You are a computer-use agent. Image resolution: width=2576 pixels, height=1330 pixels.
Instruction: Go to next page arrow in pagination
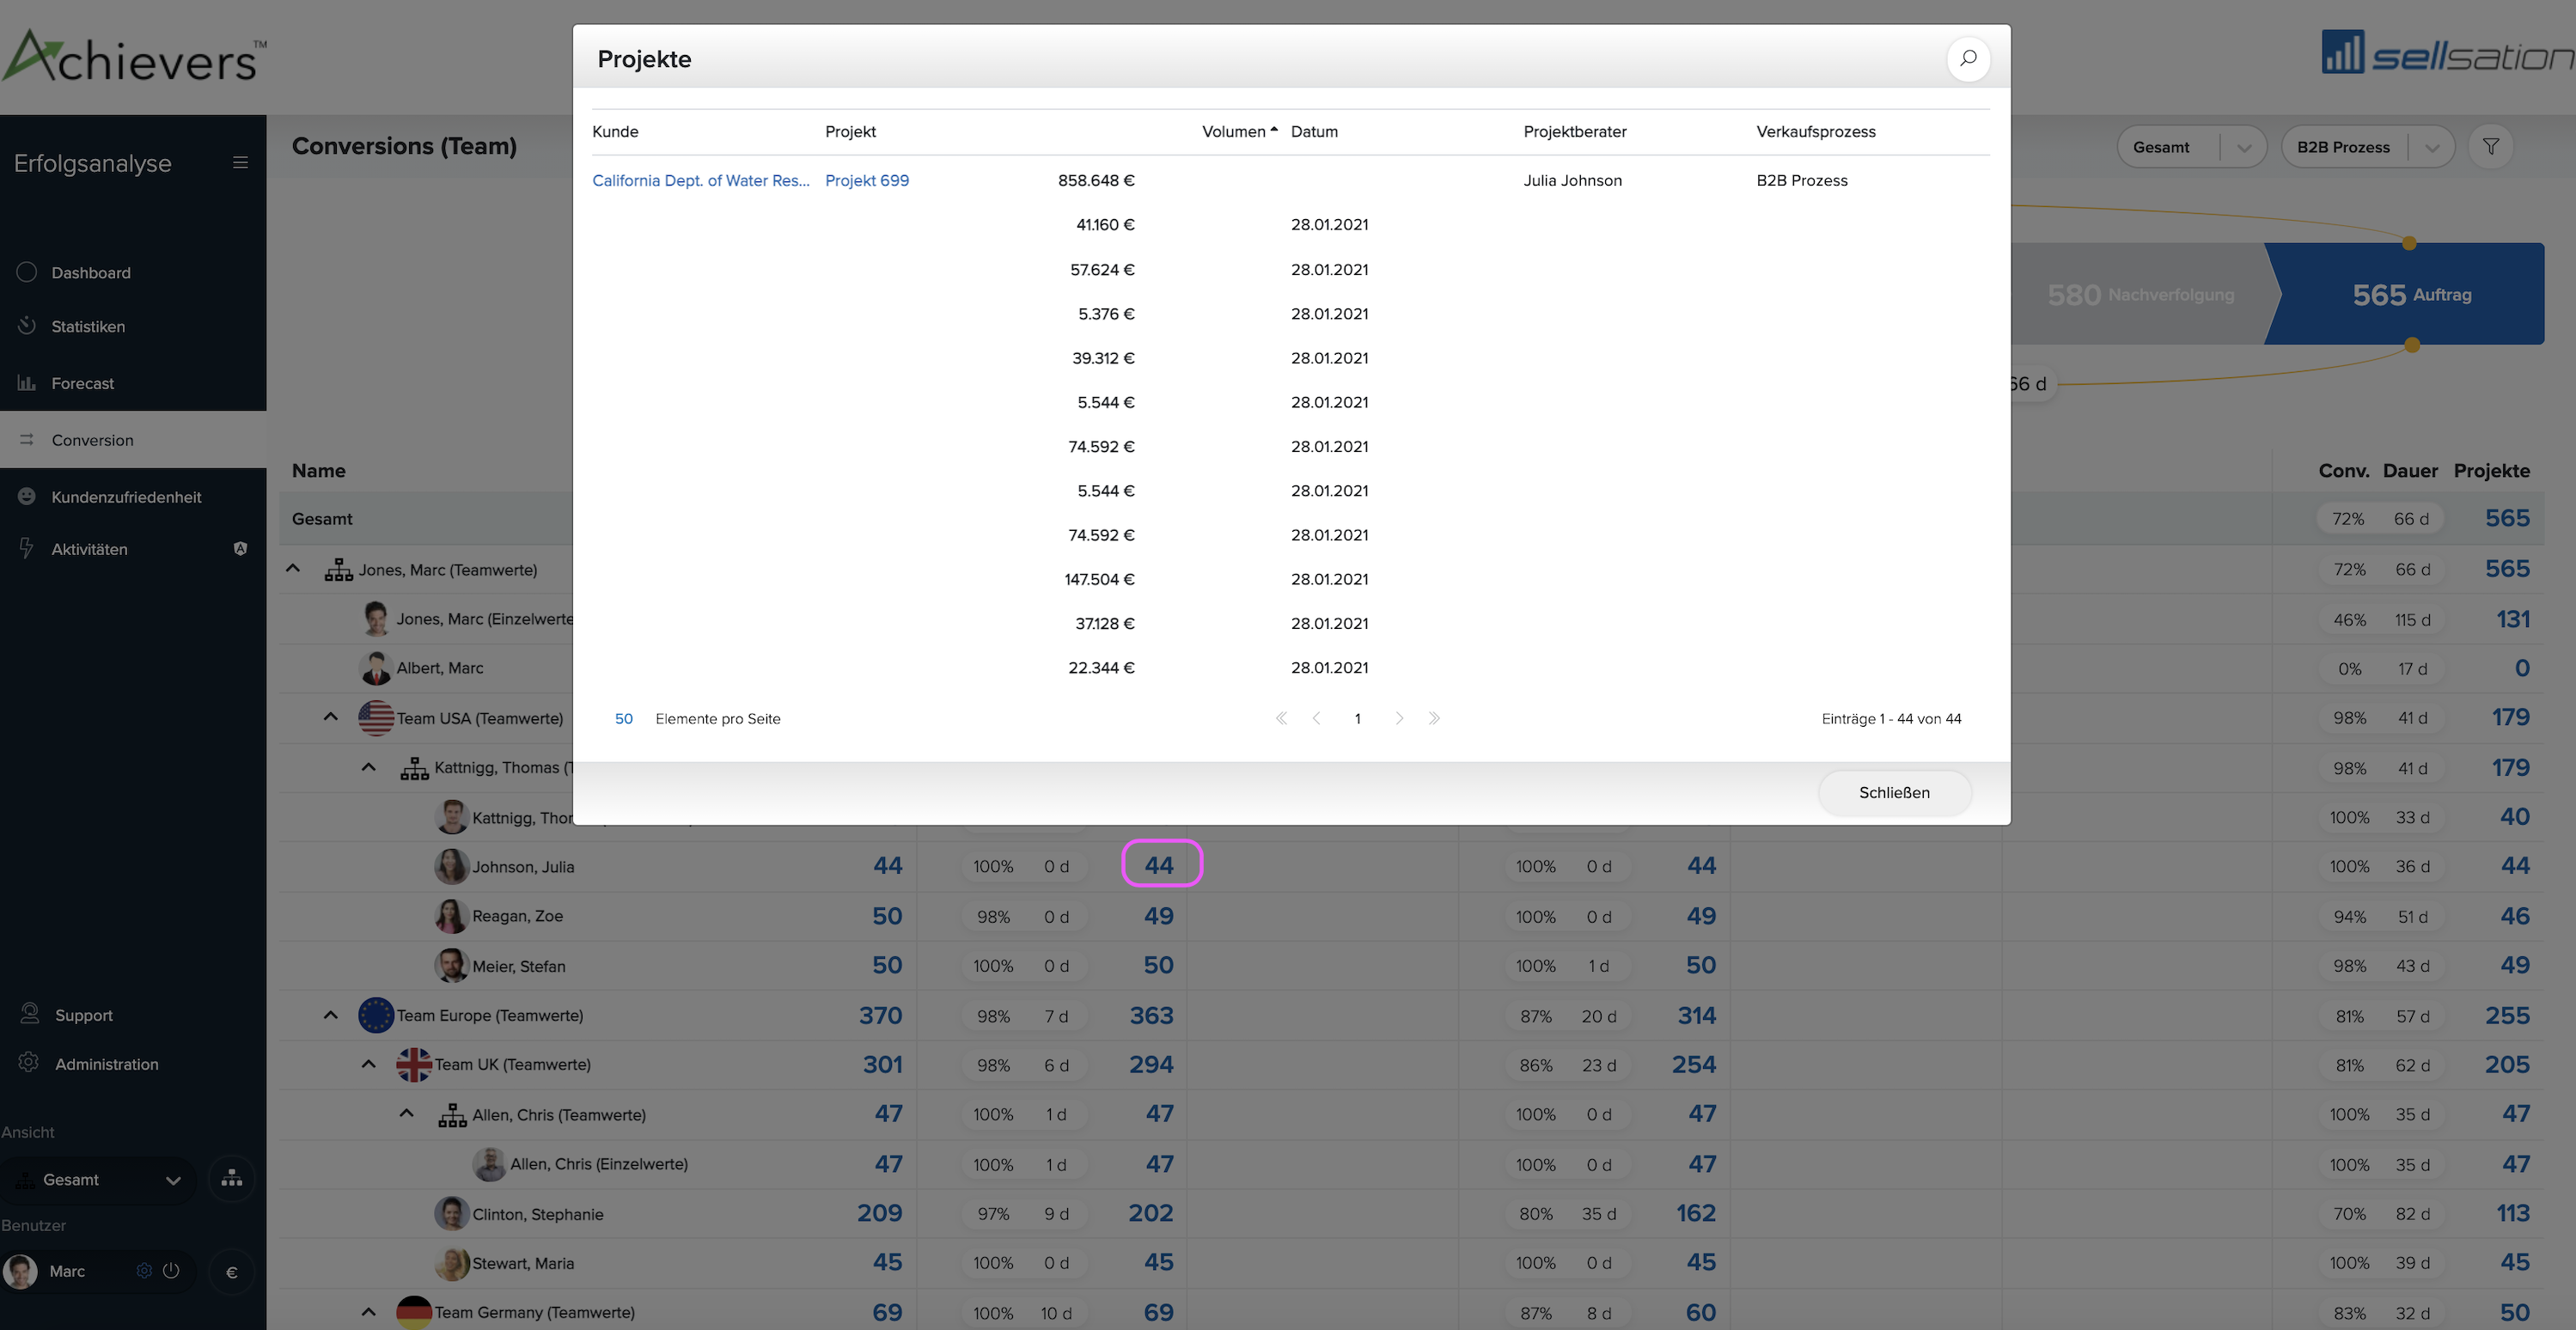1399,718
